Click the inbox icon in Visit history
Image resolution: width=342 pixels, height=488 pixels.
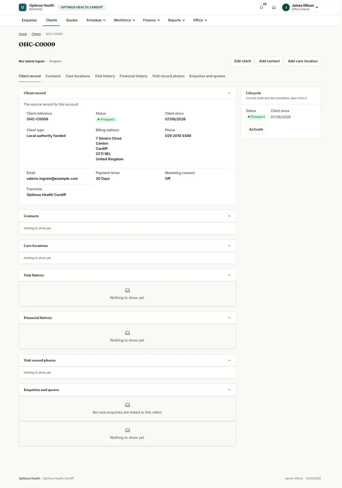(127, 291)
